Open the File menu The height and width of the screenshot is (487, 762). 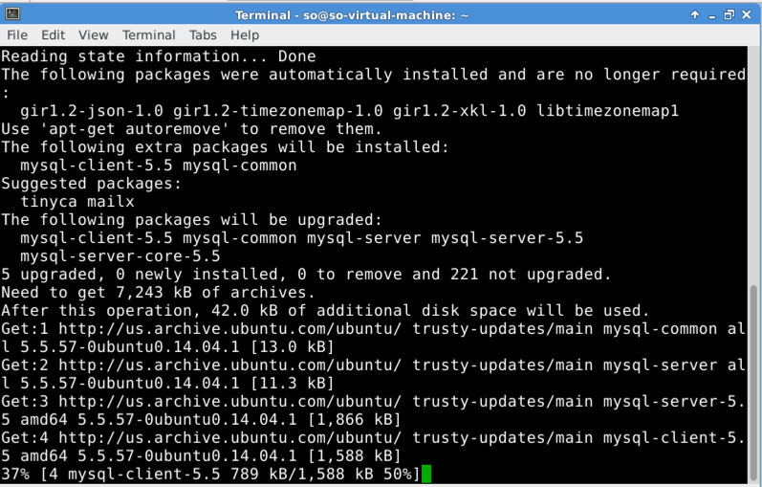[x=17, y=35]
